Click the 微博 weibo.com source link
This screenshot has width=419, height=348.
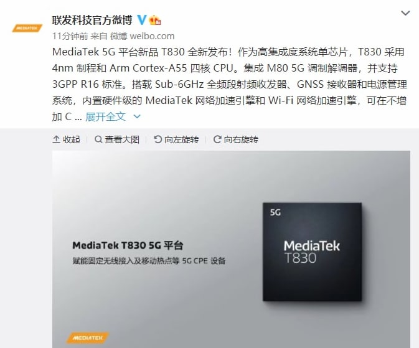click(x=143, y=36)
